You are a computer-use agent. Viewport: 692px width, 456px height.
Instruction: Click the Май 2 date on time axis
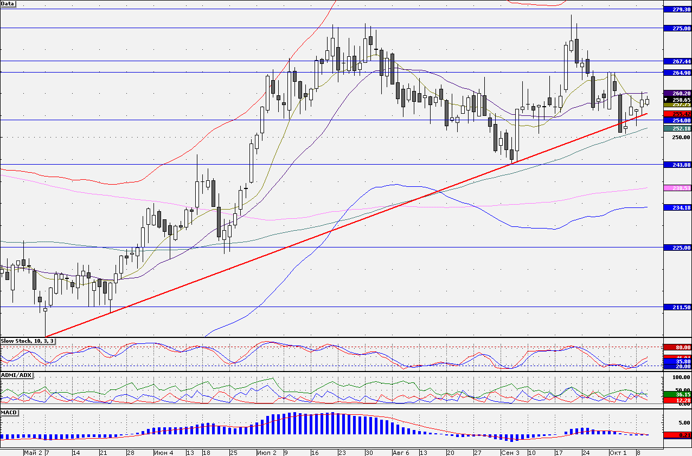34,452
